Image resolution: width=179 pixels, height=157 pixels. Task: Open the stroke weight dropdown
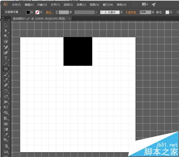71,12
